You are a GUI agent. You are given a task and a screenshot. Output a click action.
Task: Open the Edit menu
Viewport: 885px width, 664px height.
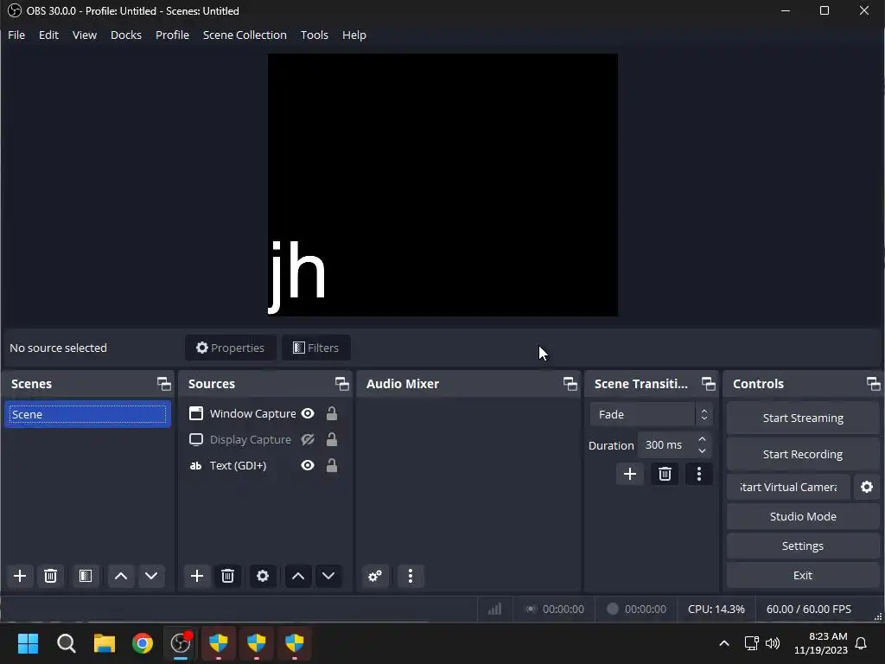point(48,35)
